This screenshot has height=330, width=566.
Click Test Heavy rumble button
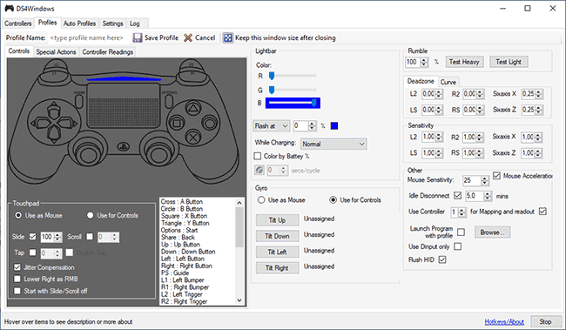pos(464,62)
